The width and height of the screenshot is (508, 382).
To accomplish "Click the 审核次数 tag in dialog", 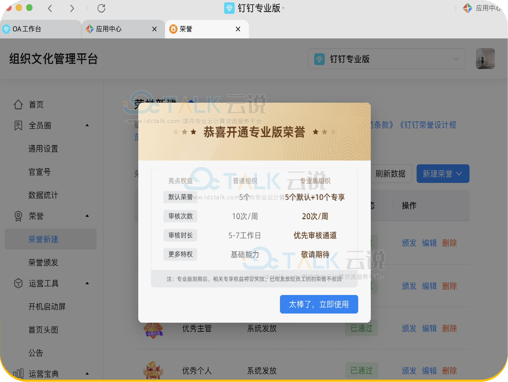I will [x=180, y=216].
